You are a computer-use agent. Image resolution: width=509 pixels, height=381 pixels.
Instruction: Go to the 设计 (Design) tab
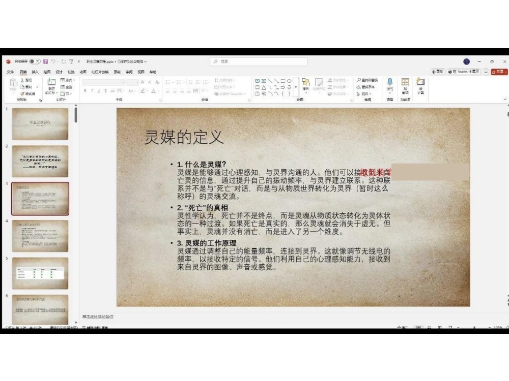click(59, 72)
